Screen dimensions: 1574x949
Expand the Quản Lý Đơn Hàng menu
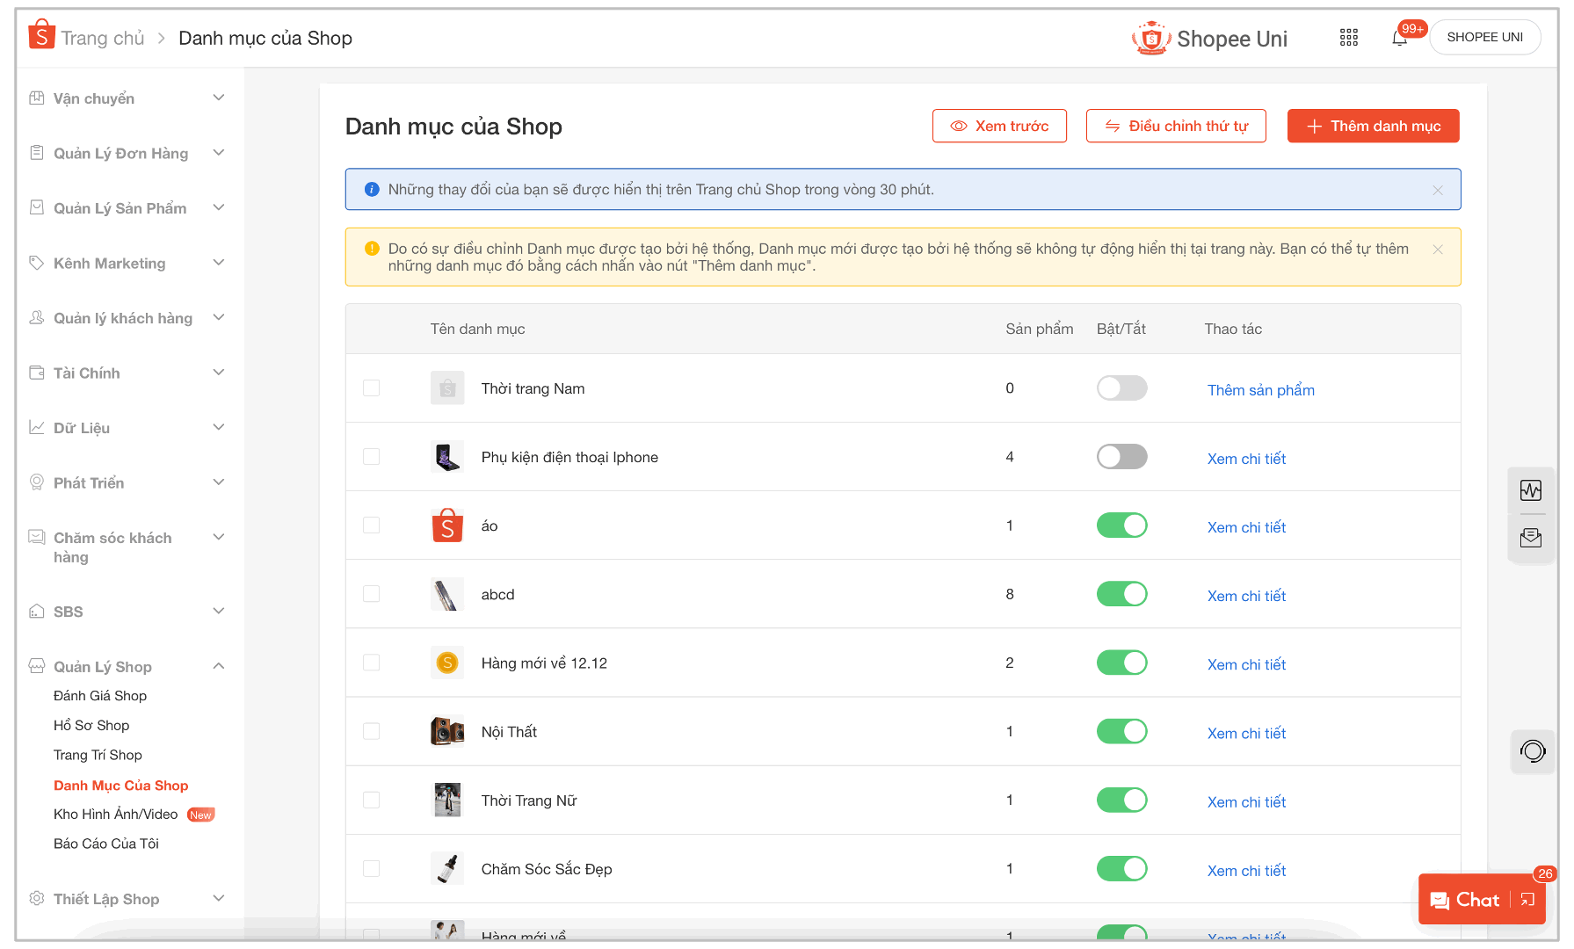tap(219, 152)
